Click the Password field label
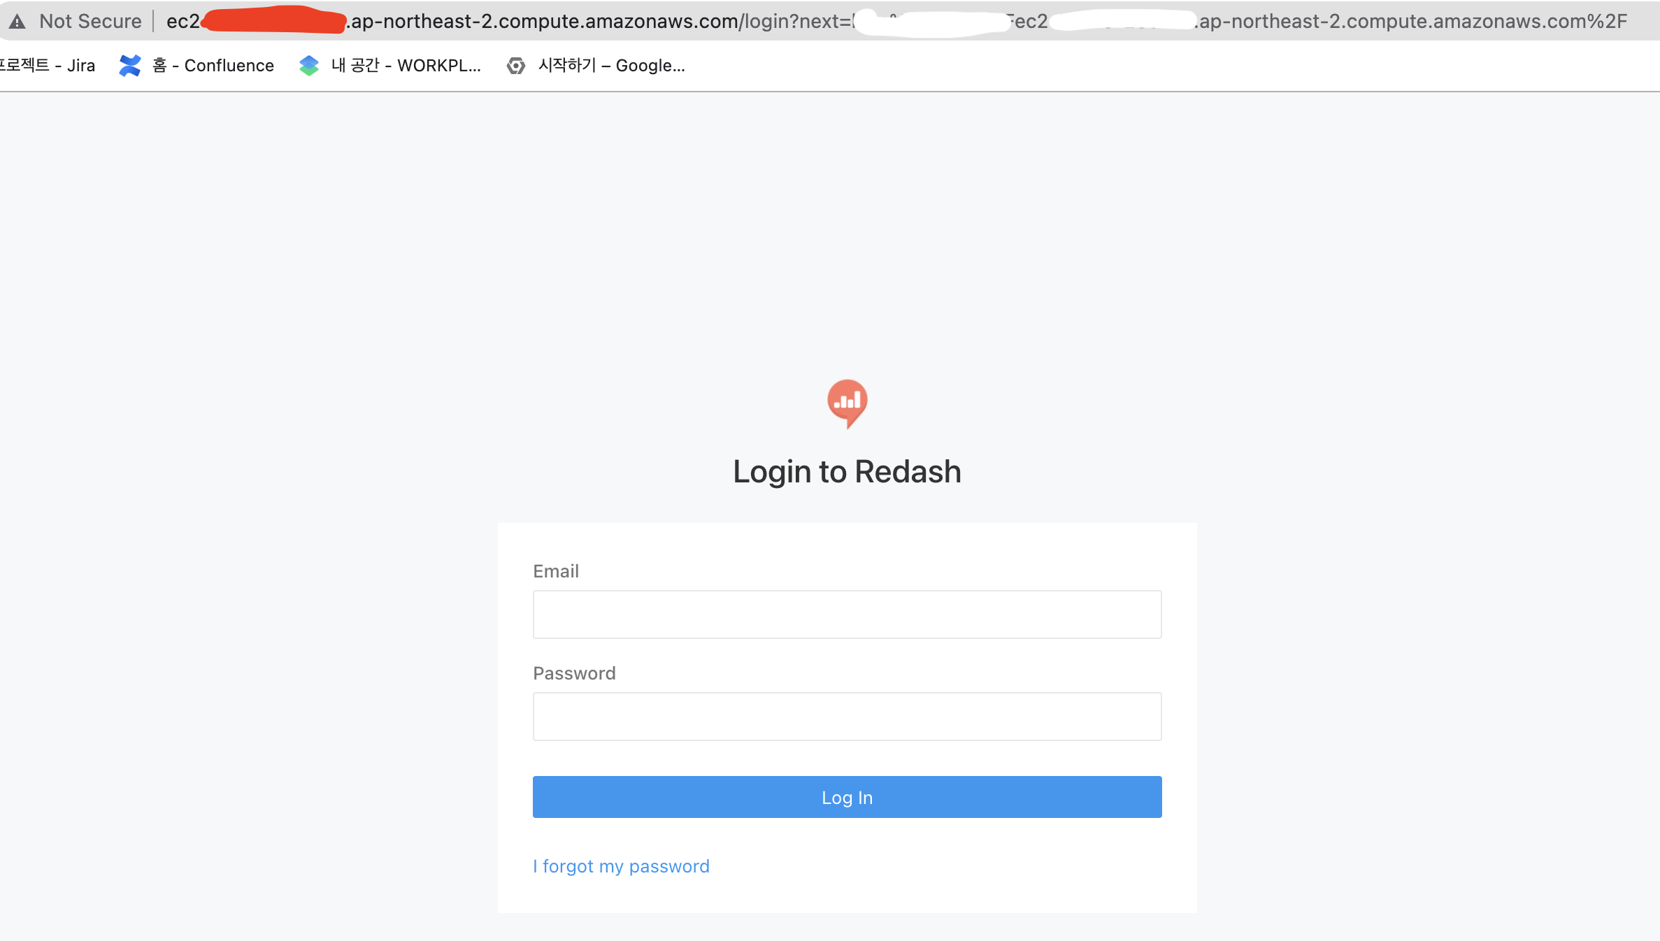 (574, 673)
